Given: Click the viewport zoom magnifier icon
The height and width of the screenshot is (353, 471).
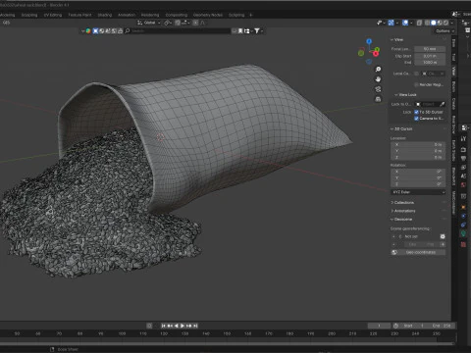Looking at the screenshot, I should click(378, 70).
